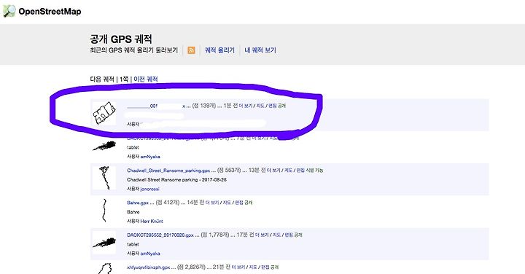Click 편집 in the Bahre.gpx row
The image size is (525, 274).
pos(238,203)
